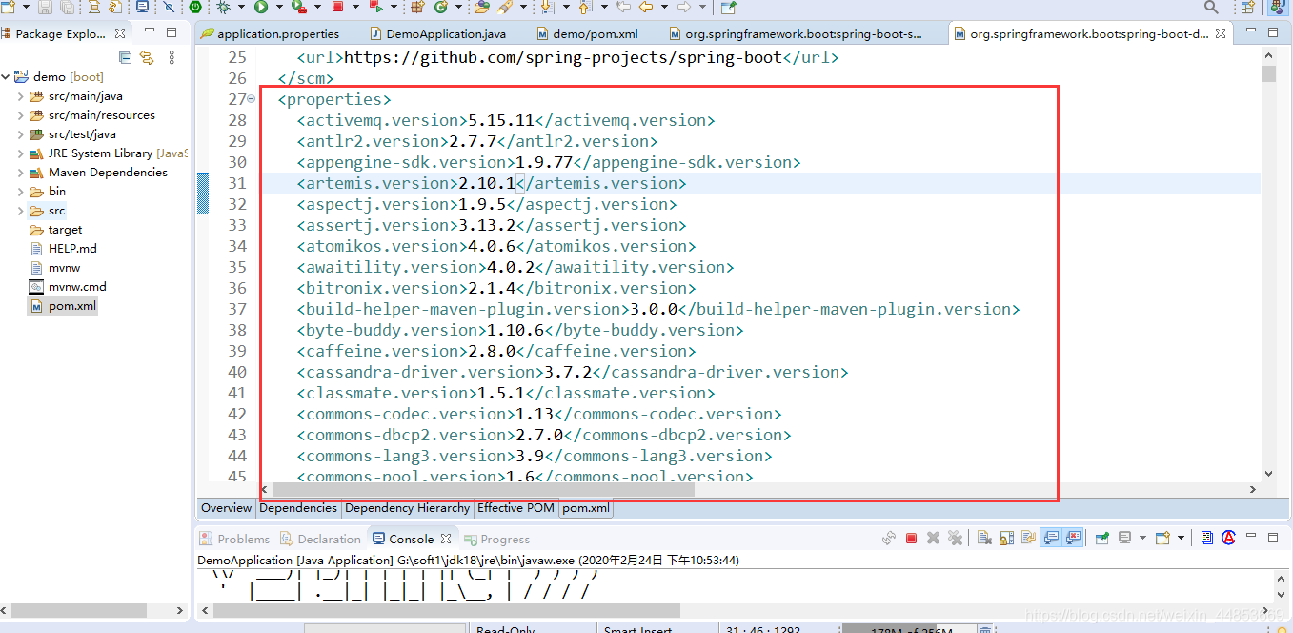The image size is (1293, 633).
Task: Expand the src/main/resources folder
Action: click(x=20, y=115)
